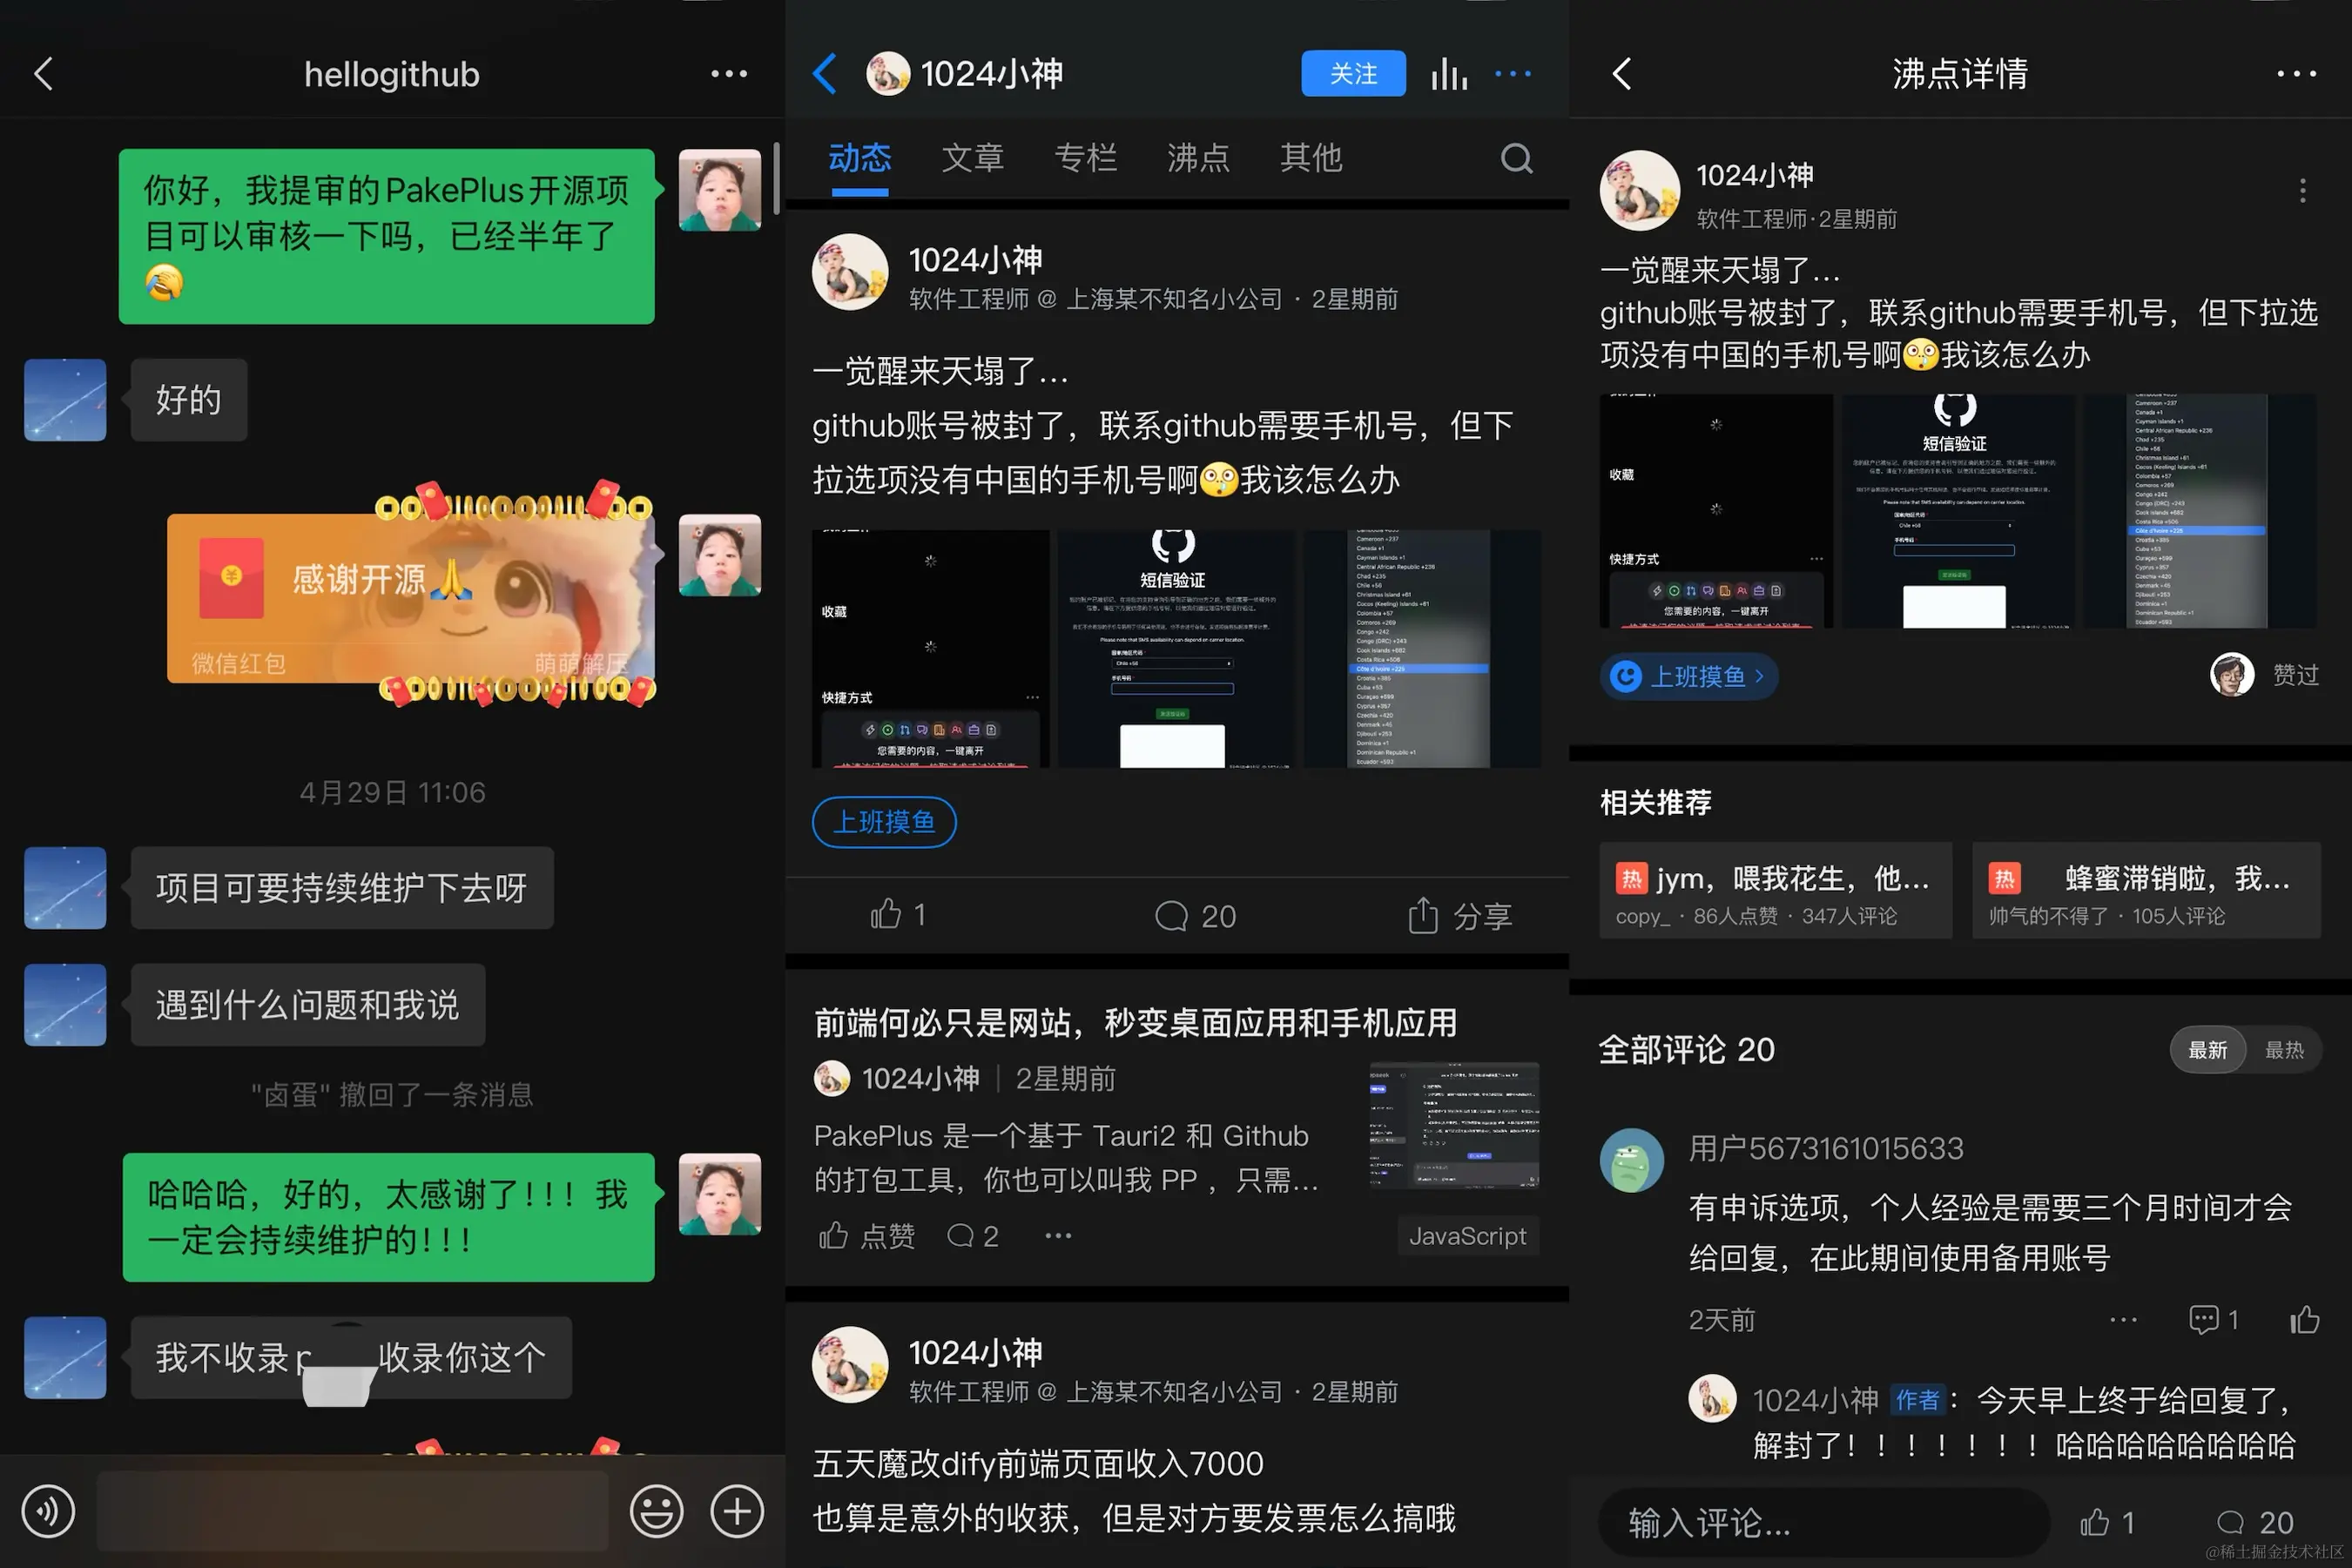Tap the plus icon for more attachments
The width and height of the screenshot is (2352, 1568).
(737, 1511)
